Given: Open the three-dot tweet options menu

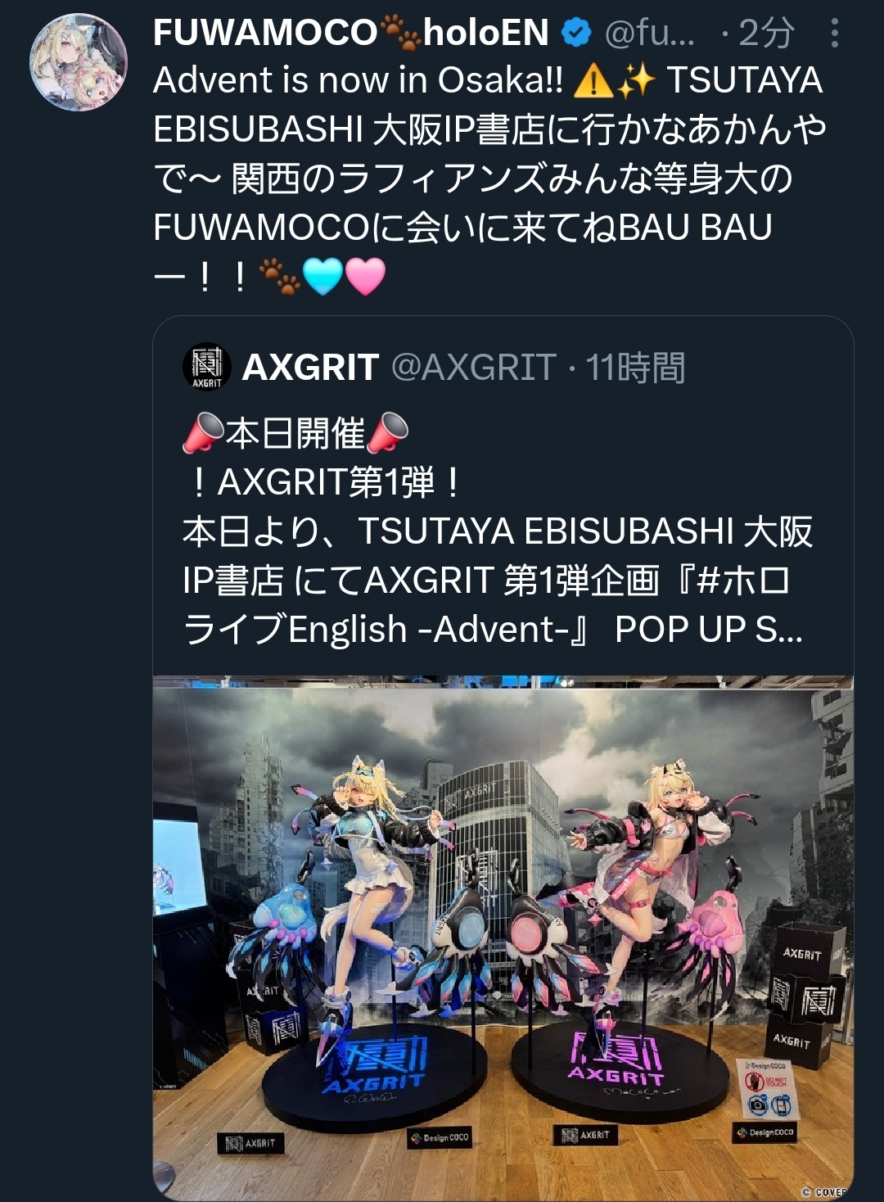Looking at the screenshot, I should point(834,33).
